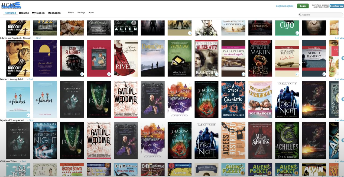Open A Million Worlds With You in Modern row
Image resolution: width=344 pixels, height=177 pixels.
click(180, 99)
